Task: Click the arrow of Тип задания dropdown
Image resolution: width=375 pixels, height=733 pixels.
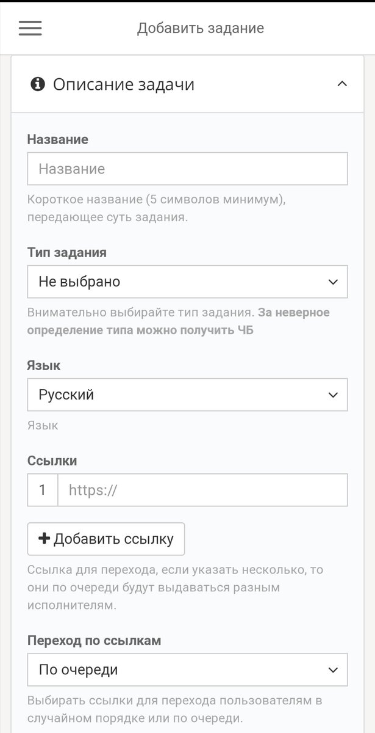Action: coord(333,282)
